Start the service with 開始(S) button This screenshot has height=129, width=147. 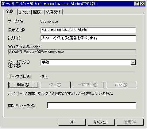(23, 85)
